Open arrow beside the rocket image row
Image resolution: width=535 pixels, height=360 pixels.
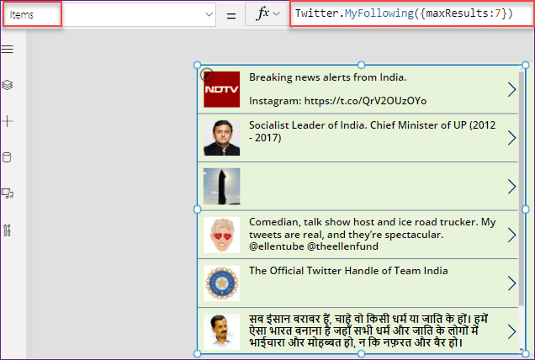point(511,187)
